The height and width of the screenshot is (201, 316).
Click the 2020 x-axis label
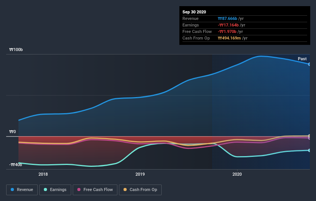point(237,174)
